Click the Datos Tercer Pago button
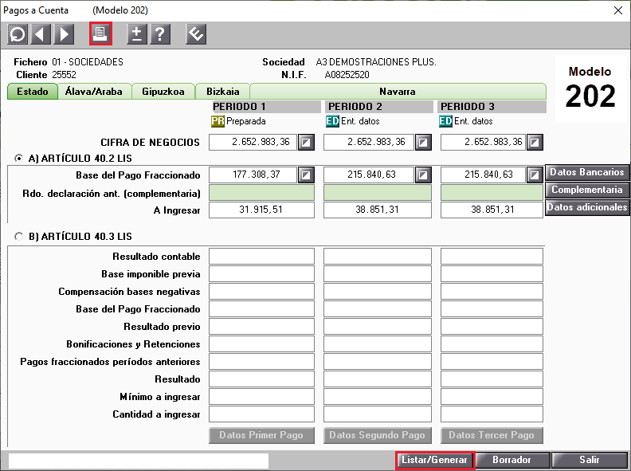The height and width of the screenshot is (471, 631). (492, 436)
